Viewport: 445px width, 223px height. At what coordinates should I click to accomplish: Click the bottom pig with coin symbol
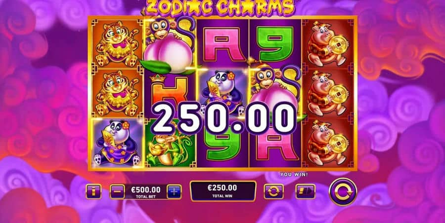(x=327, y=143)
